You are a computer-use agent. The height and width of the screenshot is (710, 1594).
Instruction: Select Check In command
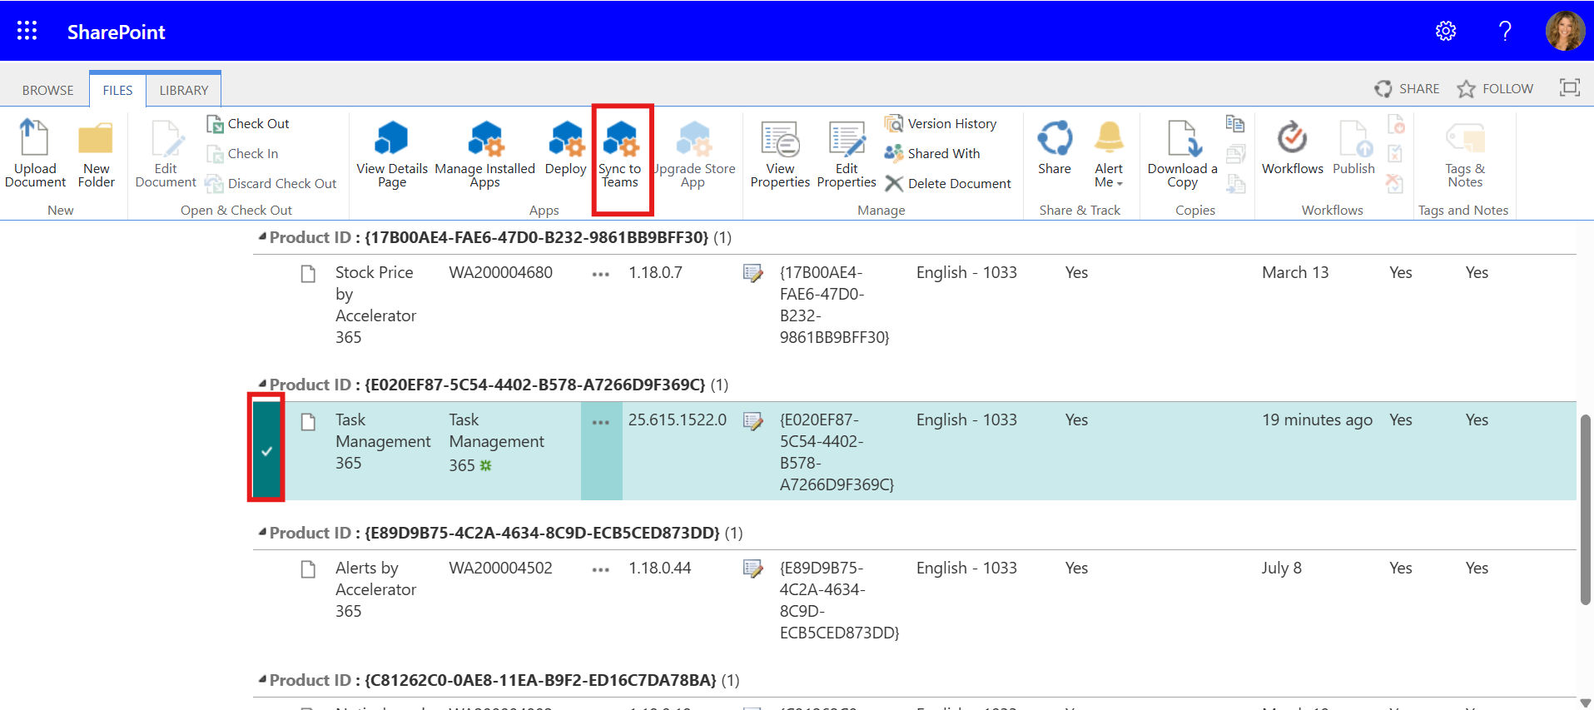[243, 154]
